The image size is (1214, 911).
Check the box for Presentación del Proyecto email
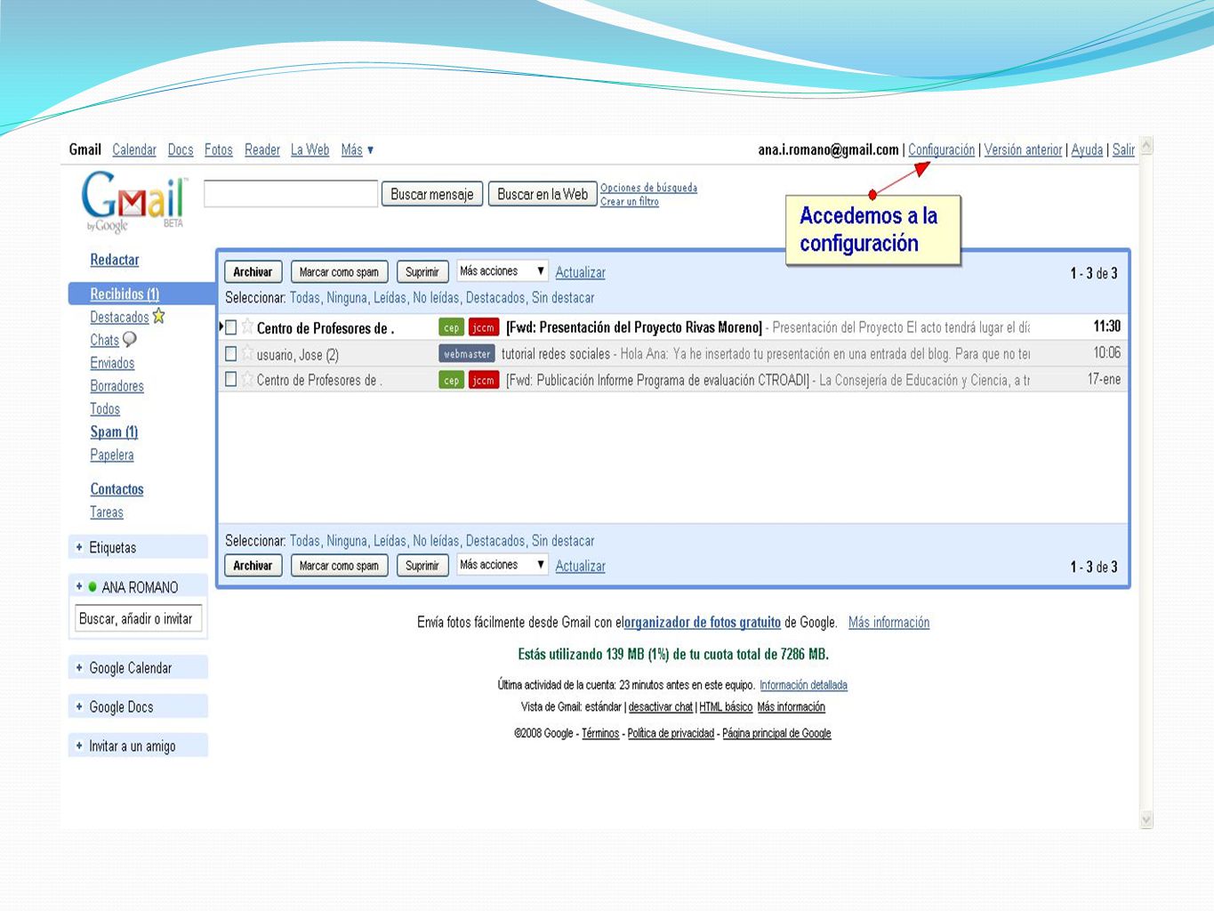[231, 327]
